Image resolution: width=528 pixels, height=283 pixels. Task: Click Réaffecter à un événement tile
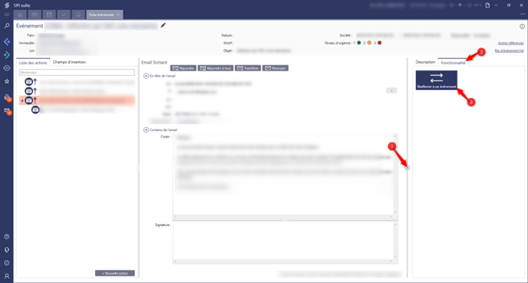click(x=437, y=80)
